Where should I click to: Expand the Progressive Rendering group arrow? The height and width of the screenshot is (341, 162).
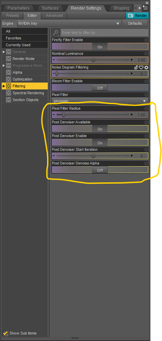(4, 66)
